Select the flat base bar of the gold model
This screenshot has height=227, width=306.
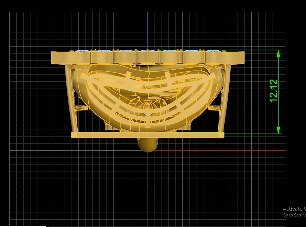[148, 135]
